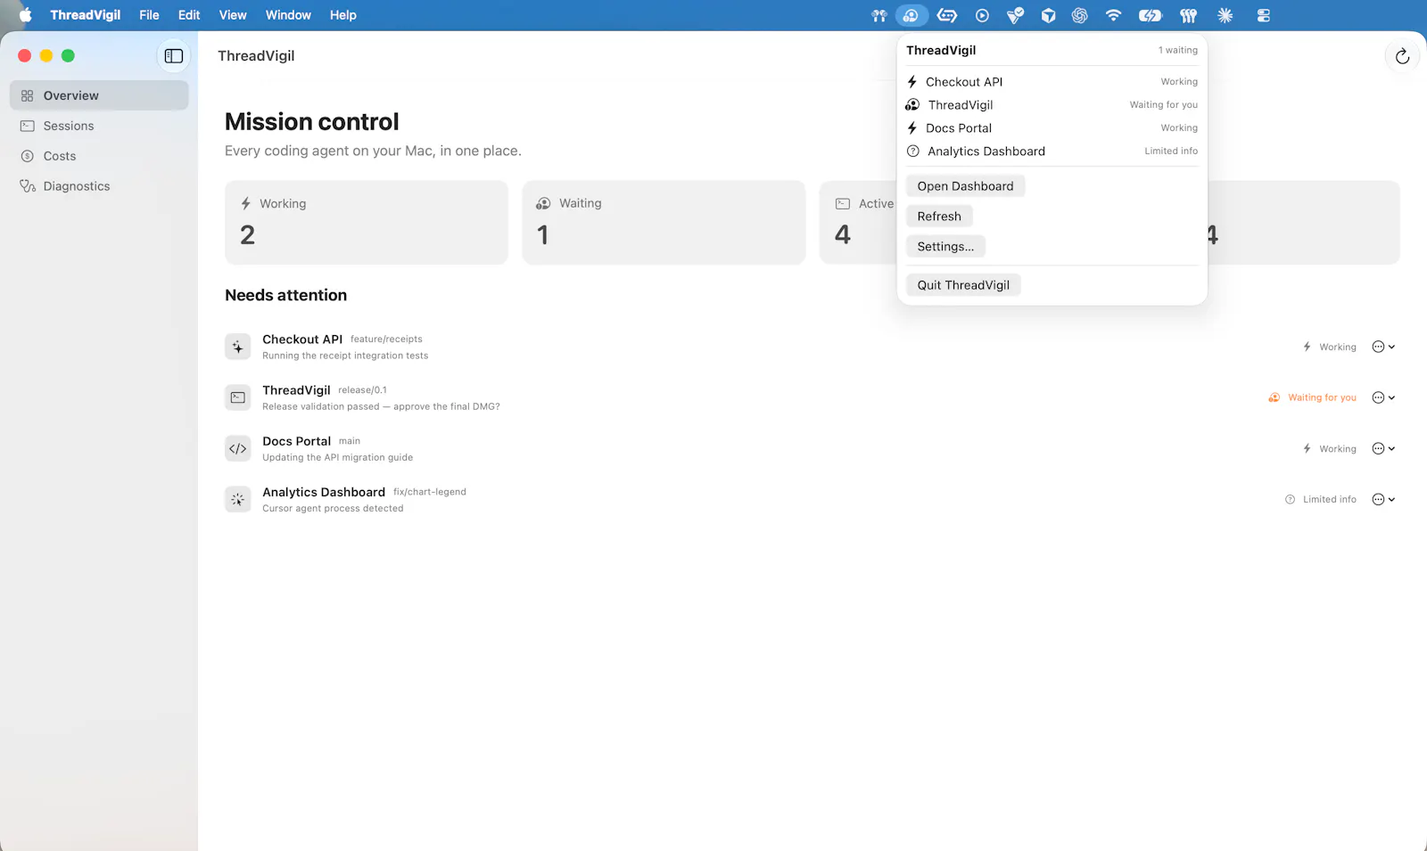The height and width of the screenshot is (851, 1427).
Task: Click the question mark icon beside Limited info in the list
Action: point(1290,499)
